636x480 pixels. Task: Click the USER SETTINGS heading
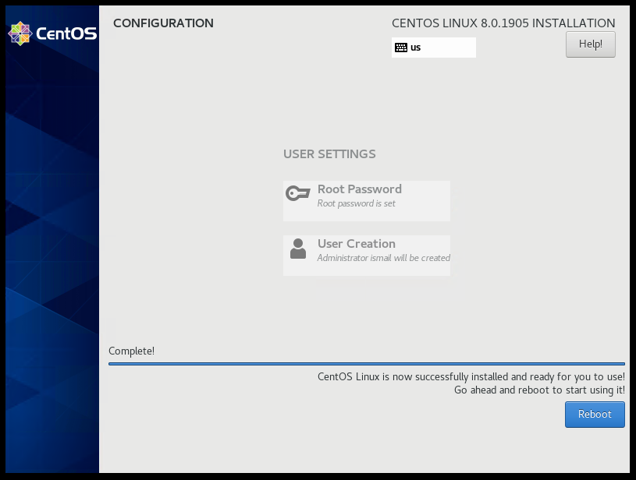coord(329,154)
